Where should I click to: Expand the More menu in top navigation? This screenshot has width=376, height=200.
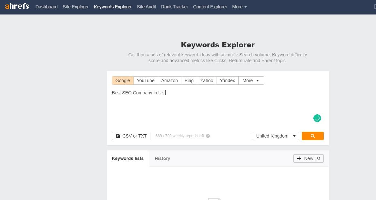[239, 7]
